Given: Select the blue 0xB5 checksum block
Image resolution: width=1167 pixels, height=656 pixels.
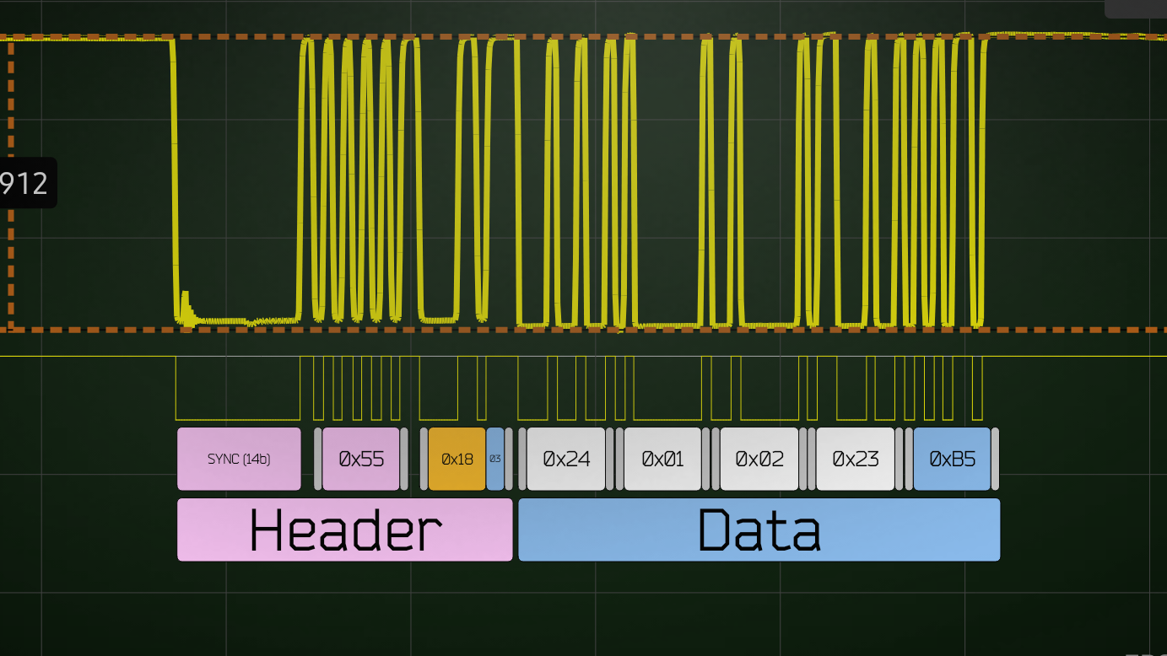Looking at the screenshot, I should pyautogui.click(x=952, y=459).
